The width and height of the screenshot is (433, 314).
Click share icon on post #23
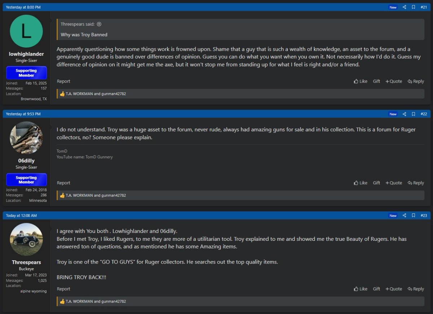[404, 216]
